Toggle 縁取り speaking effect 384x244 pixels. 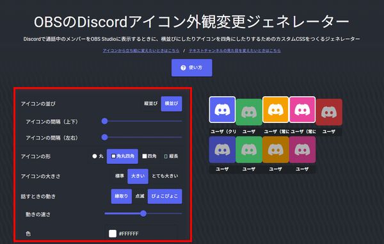pos(121,196)
